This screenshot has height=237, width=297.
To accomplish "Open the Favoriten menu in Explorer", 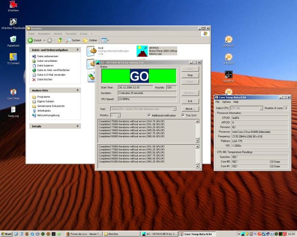I will point(71,33).
